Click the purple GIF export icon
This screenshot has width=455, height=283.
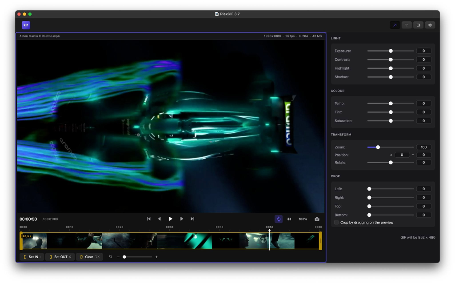coord(26,25)
